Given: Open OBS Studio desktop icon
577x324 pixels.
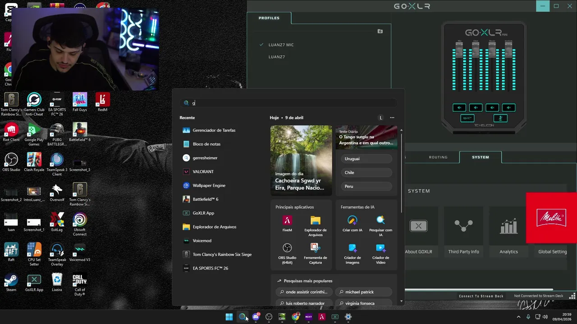Looking at the screenshot, I should point(11,162).
